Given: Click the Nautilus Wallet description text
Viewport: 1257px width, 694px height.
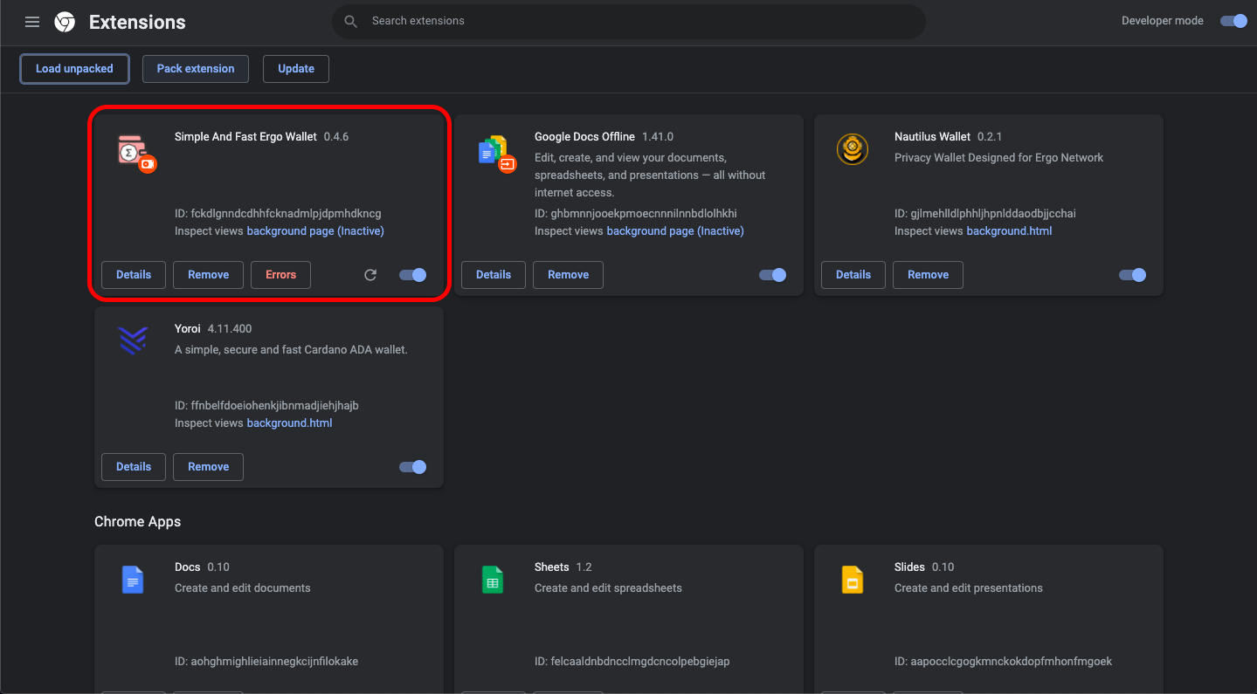Looking at the screenshot, I should 998,158.
